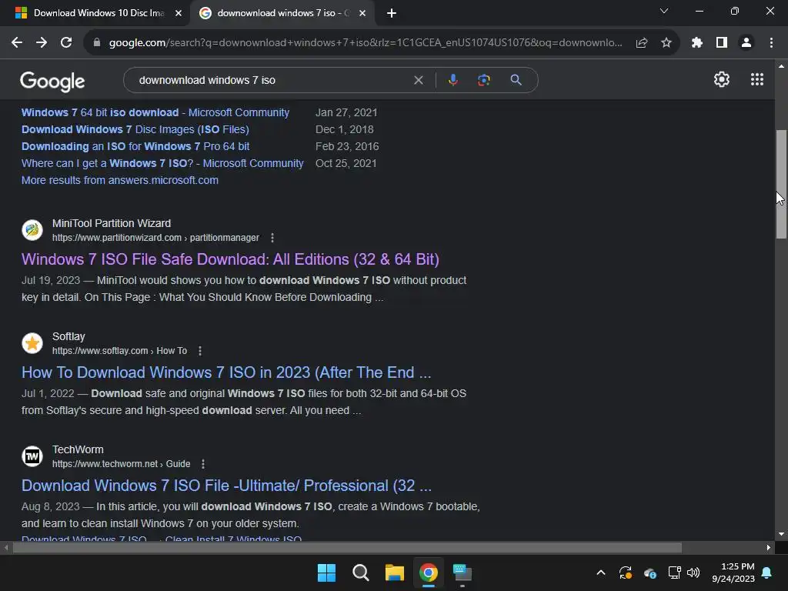The image size is (788, 591).
Task: Share this page using the share icon
Action: (x=642, y=43)
